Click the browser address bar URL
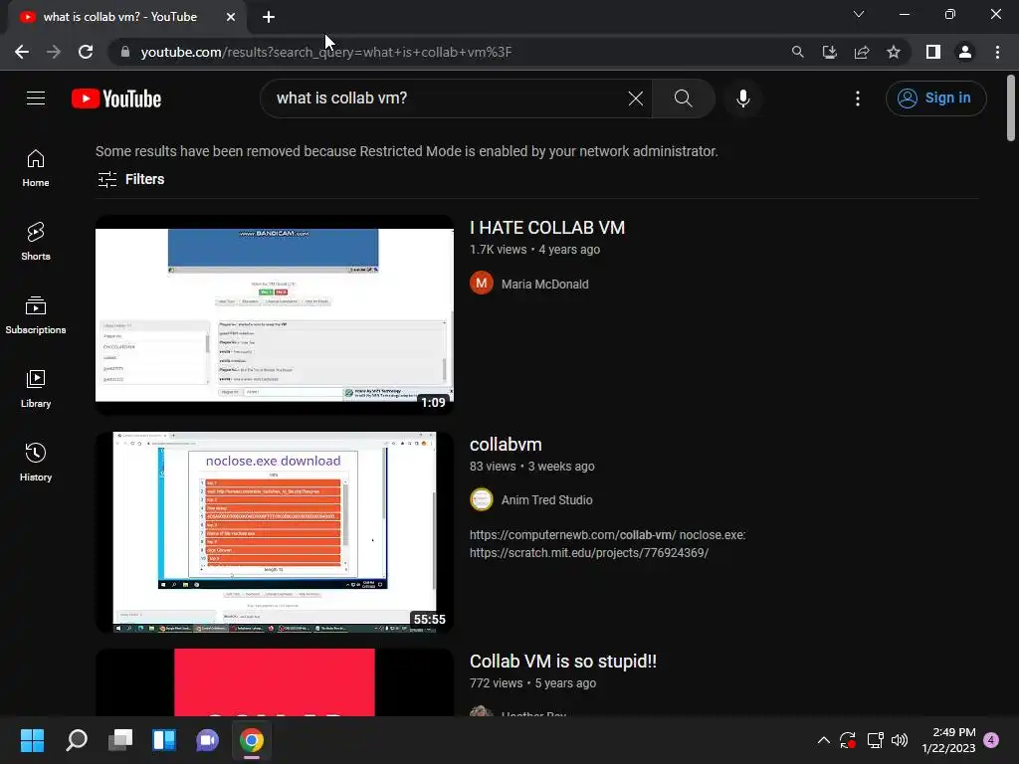The width and height of the screenshot is (1019, 764). 326,52
